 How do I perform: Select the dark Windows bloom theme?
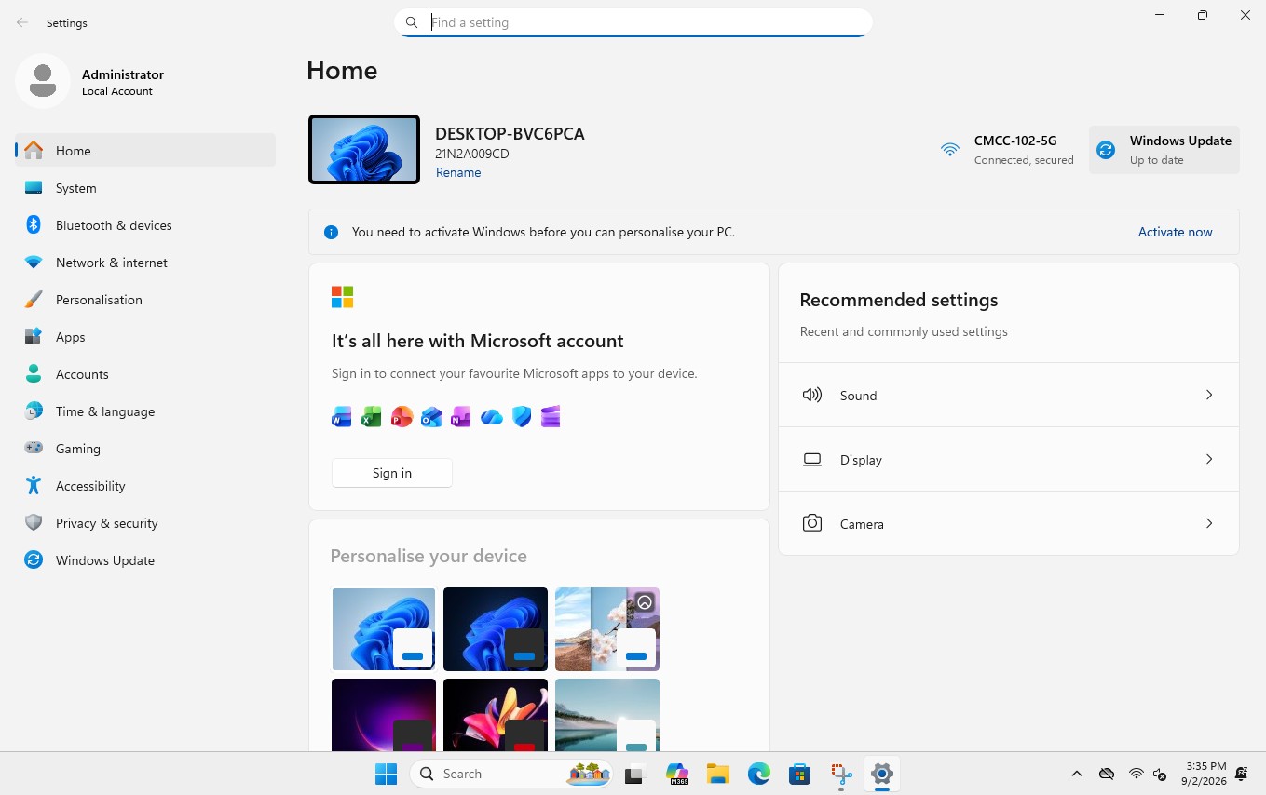[496, 629]
